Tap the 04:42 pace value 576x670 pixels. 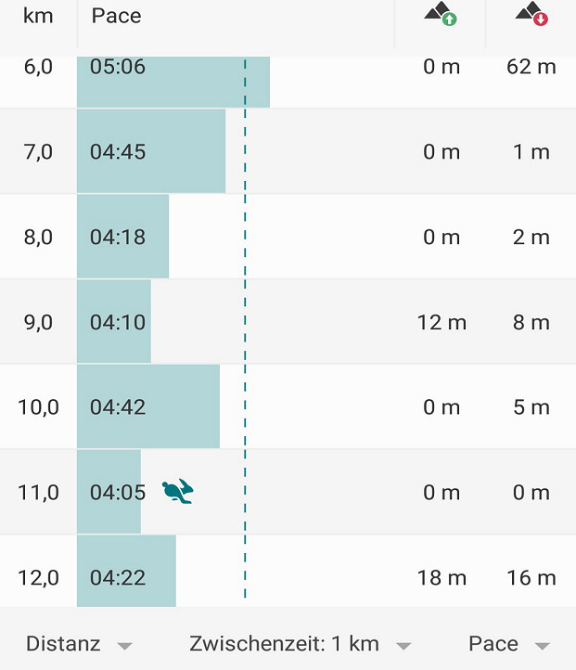click(x=118, y=407)
